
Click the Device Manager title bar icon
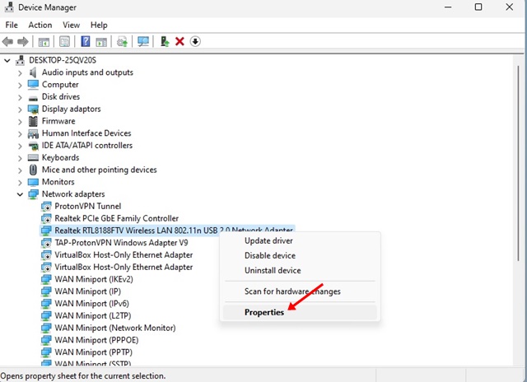pos(9,7)
